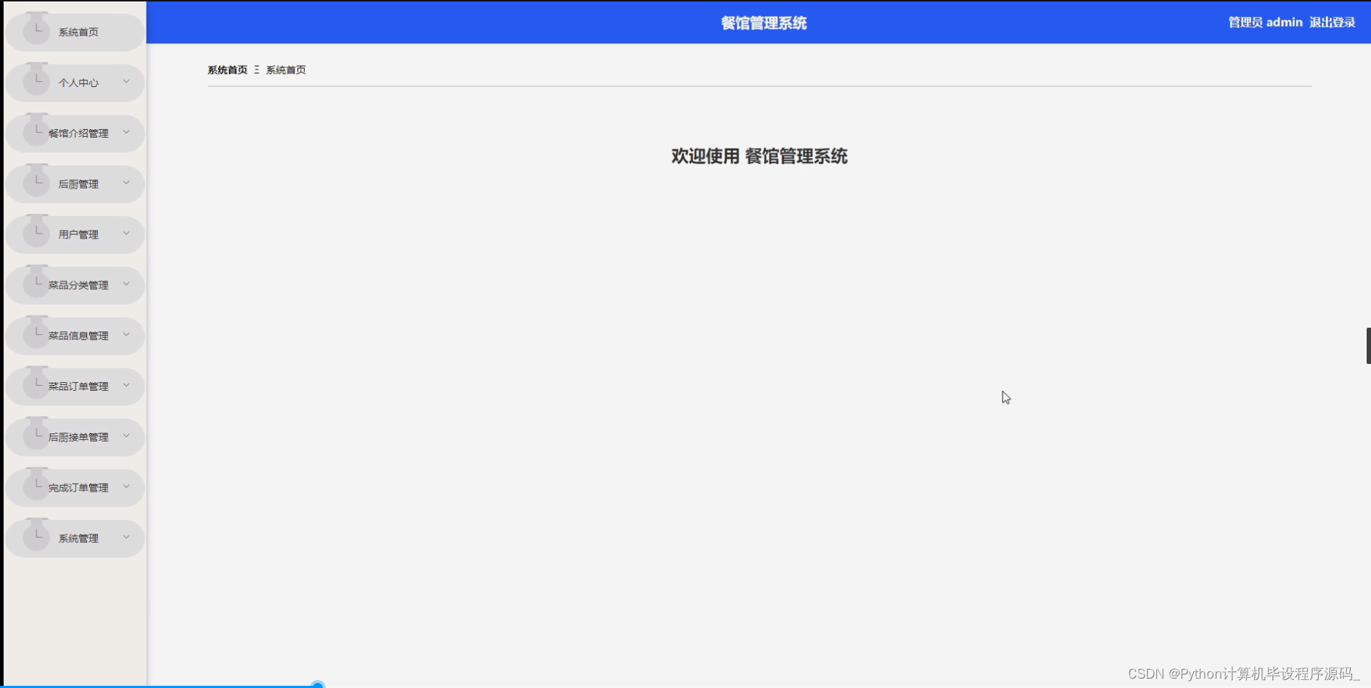The width and height of the screenshot is (1371, 688).
Task: Expand the 用户管理 submenu chevron
Action: (x=128, y=233)
